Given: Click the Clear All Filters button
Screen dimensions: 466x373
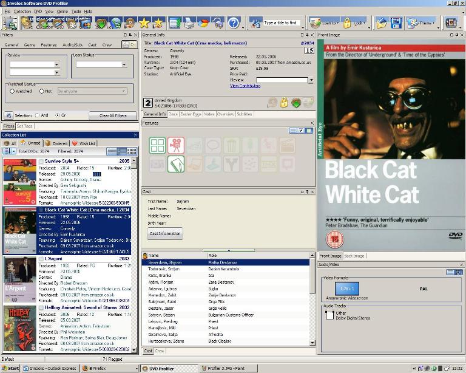Looking at the screenshot, I should [113, 115].
